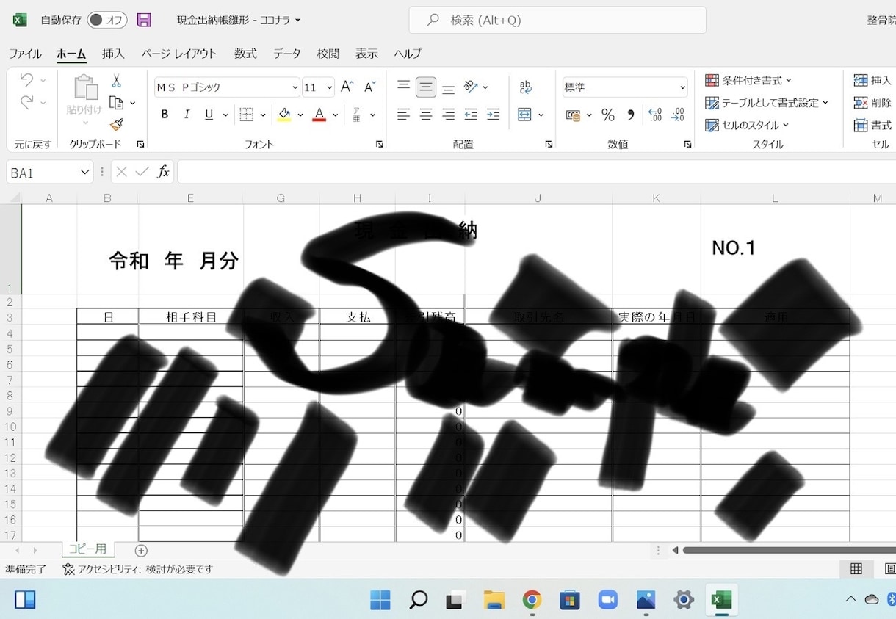
Task: Apply the red font color
Action: (319, 115)
